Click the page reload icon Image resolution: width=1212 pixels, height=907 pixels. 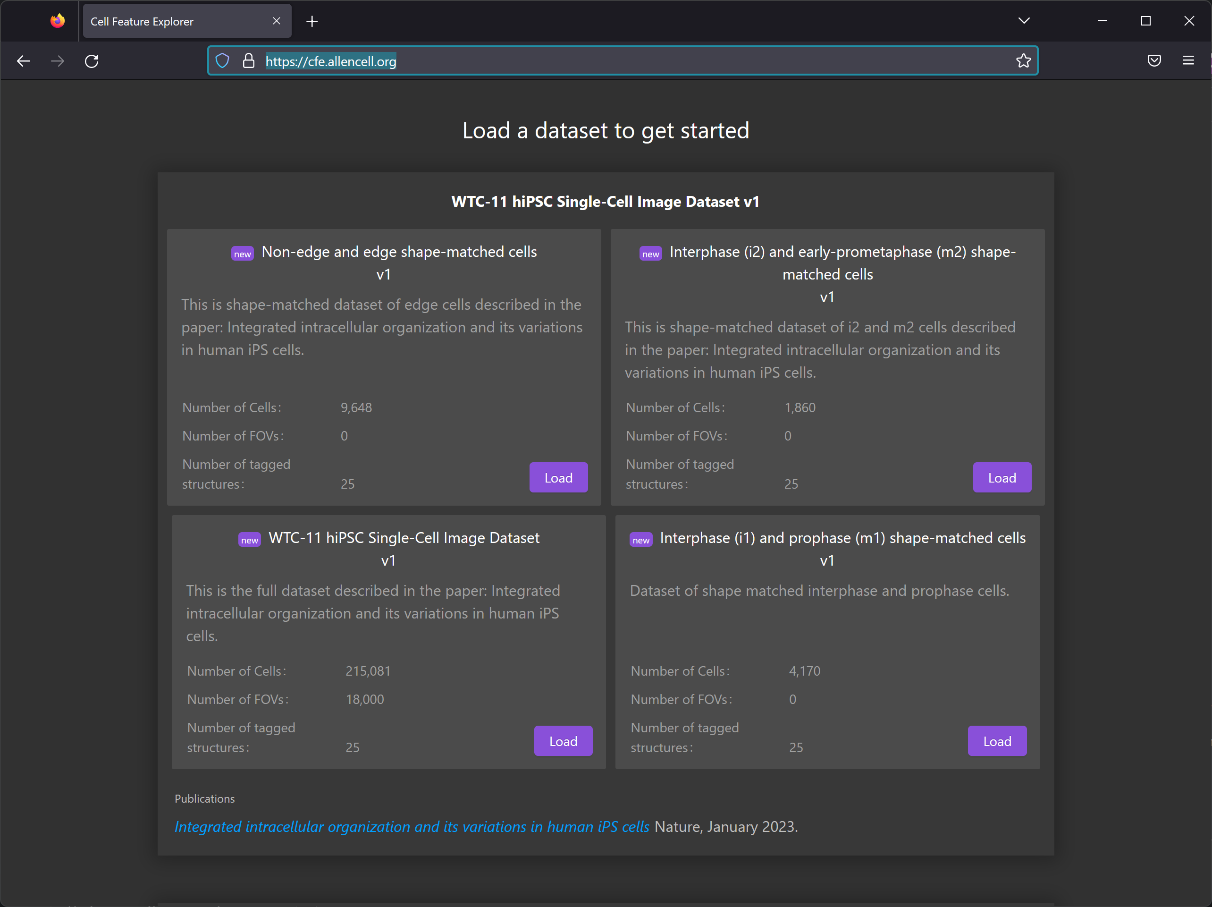[92, 61]
